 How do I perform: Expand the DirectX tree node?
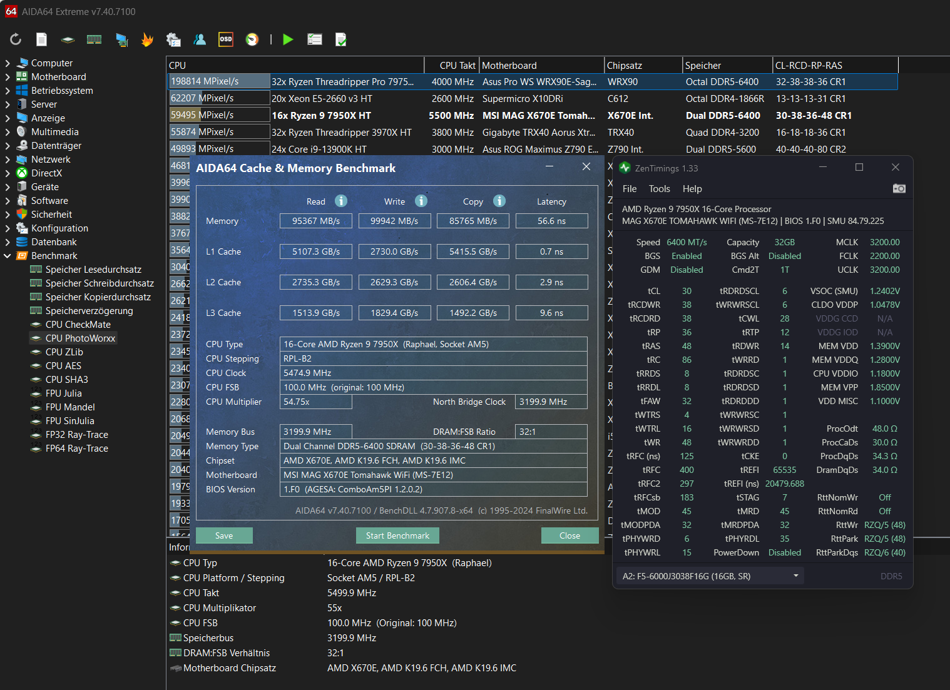[x=8, y=173]
